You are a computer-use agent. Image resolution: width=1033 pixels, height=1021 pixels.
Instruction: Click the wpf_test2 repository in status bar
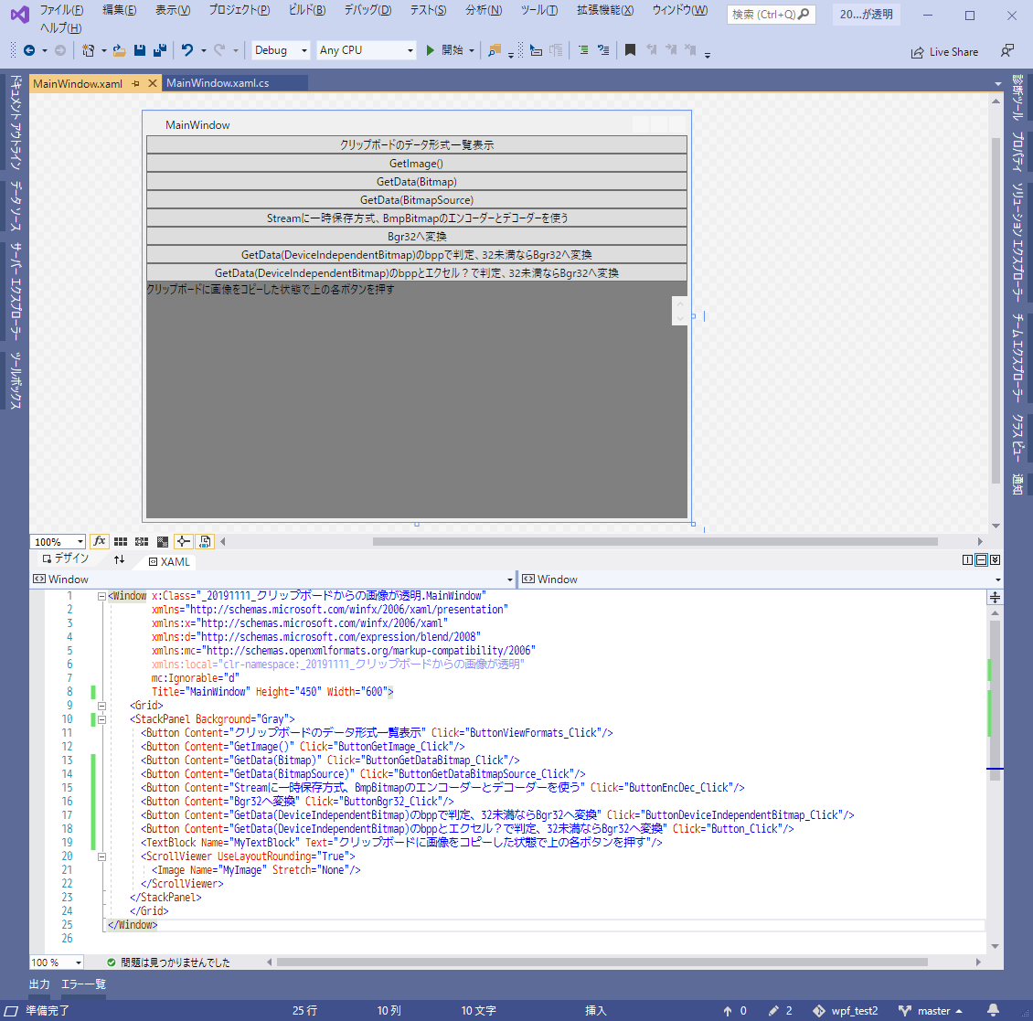[x=846, y=1010]
